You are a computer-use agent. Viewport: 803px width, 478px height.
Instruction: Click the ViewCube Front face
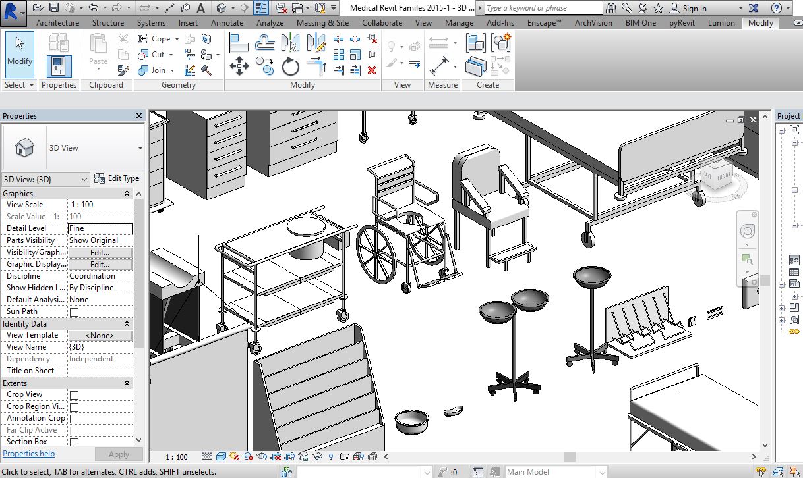click(x=723, y=176)
